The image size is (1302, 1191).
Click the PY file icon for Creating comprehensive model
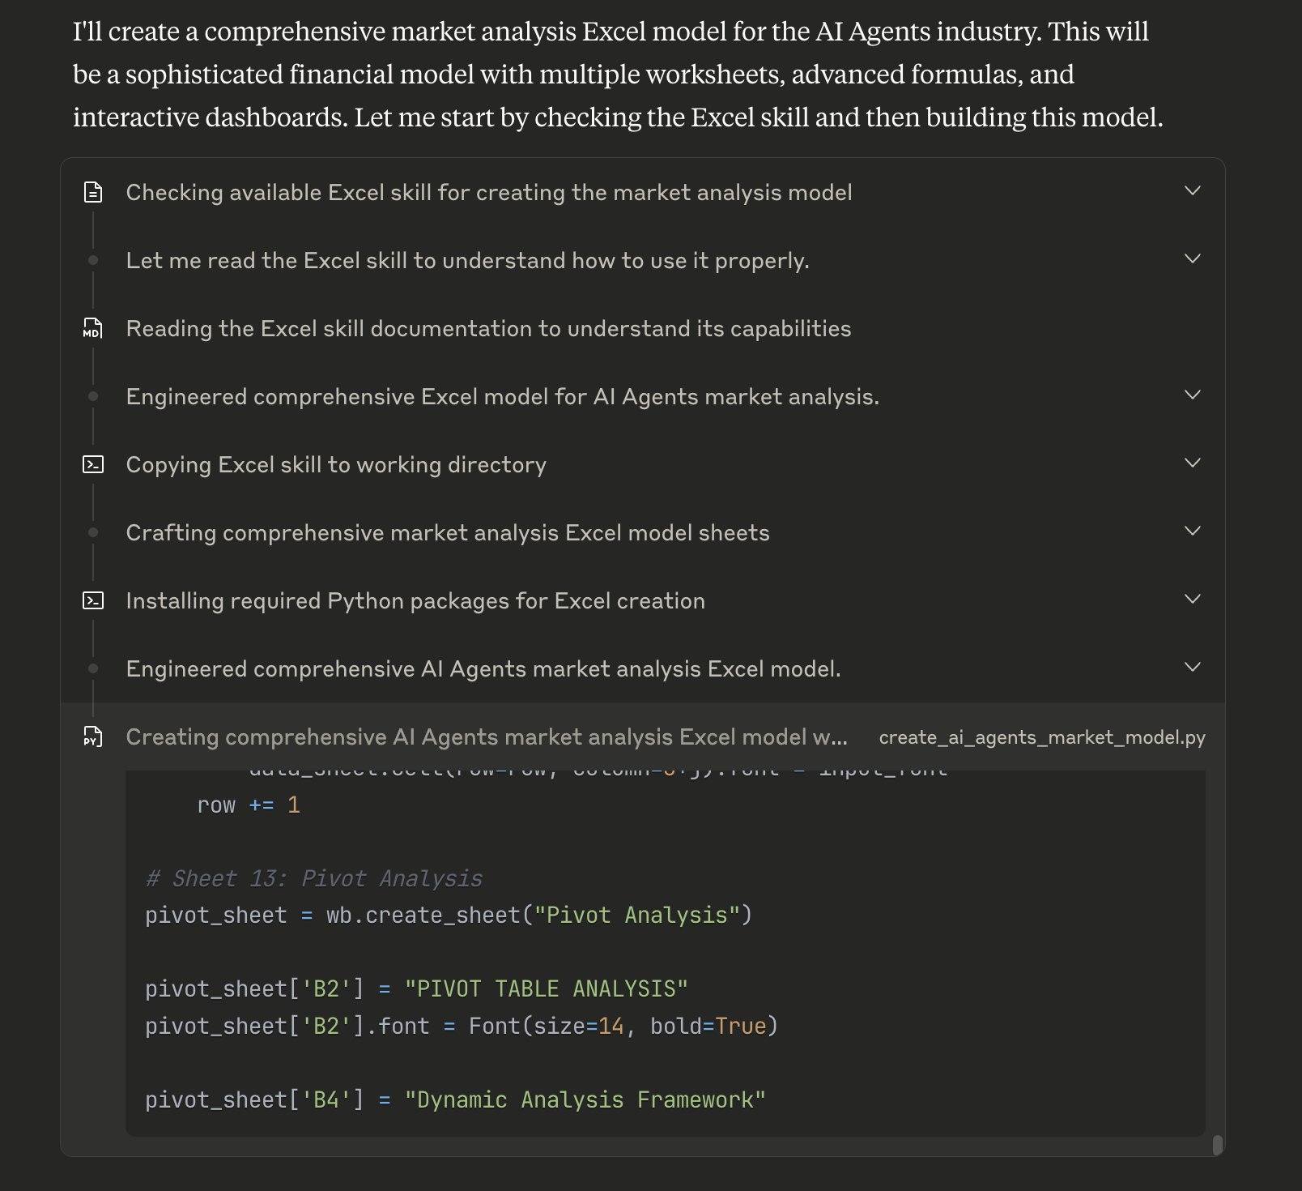[x=93, y=736]
